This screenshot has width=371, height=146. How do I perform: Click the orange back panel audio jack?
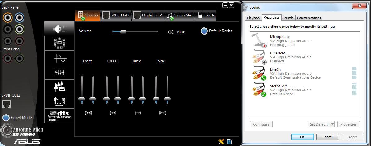click(x=7, y=17)
